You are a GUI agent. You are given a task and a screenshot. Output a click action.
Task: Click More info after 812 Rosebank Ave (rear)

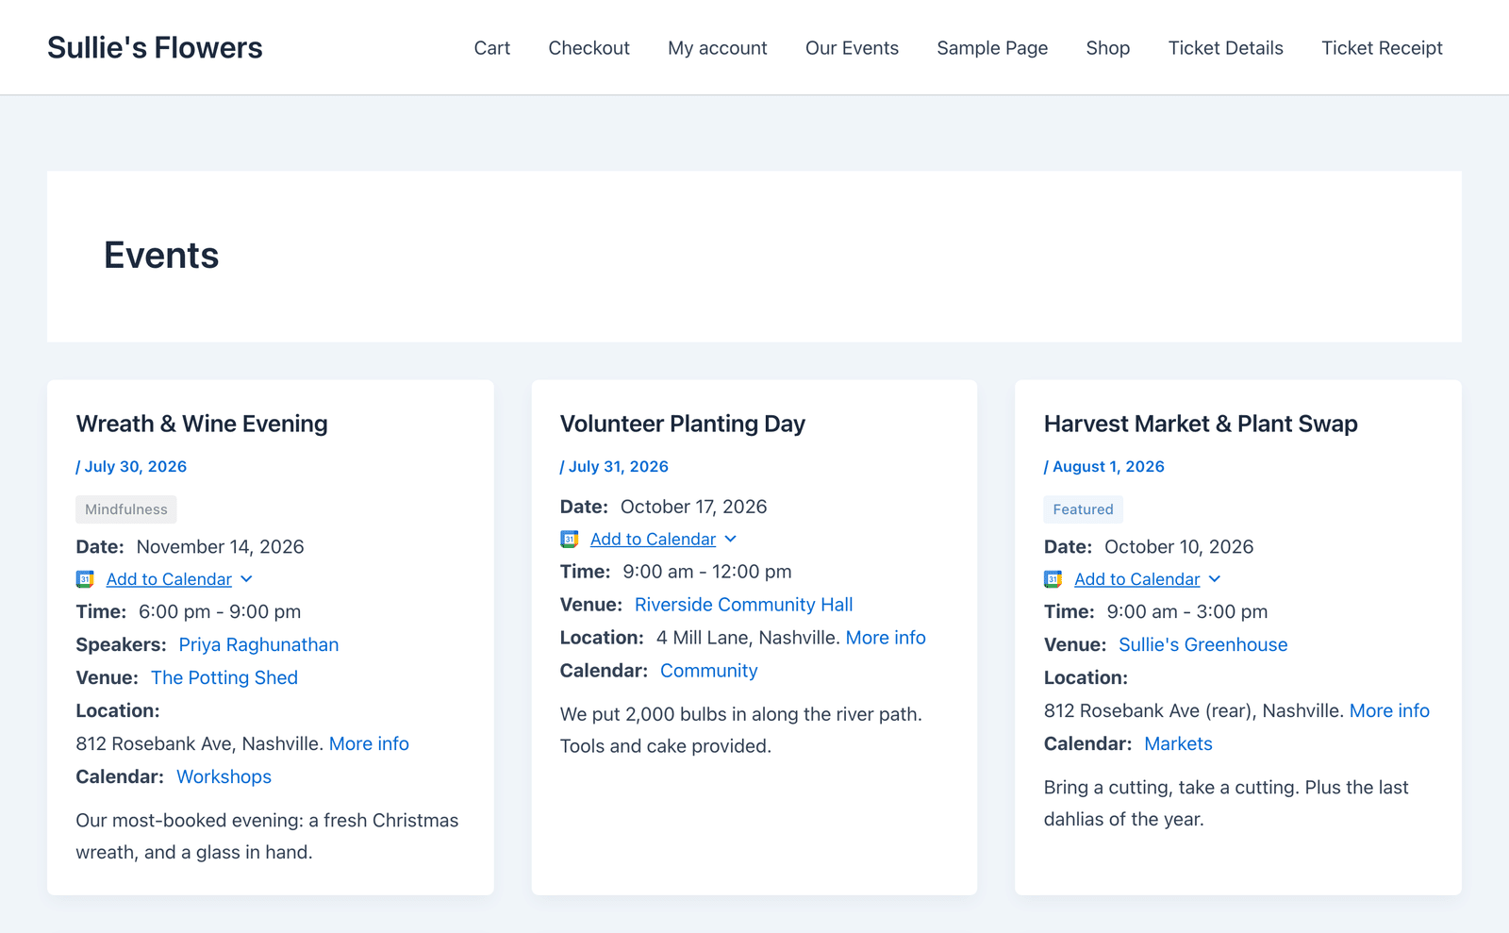pos(1389,710)
